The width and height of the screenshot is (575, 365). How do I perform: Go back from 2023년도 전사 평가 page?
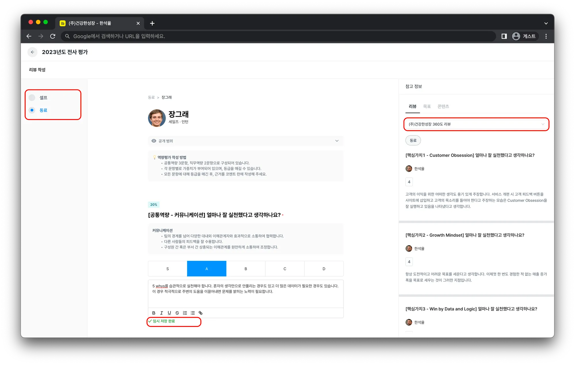[32, 52]
